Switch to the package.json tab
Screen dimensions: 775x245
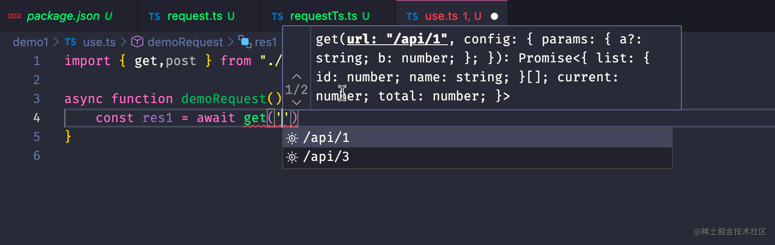(x=63, y=16)
